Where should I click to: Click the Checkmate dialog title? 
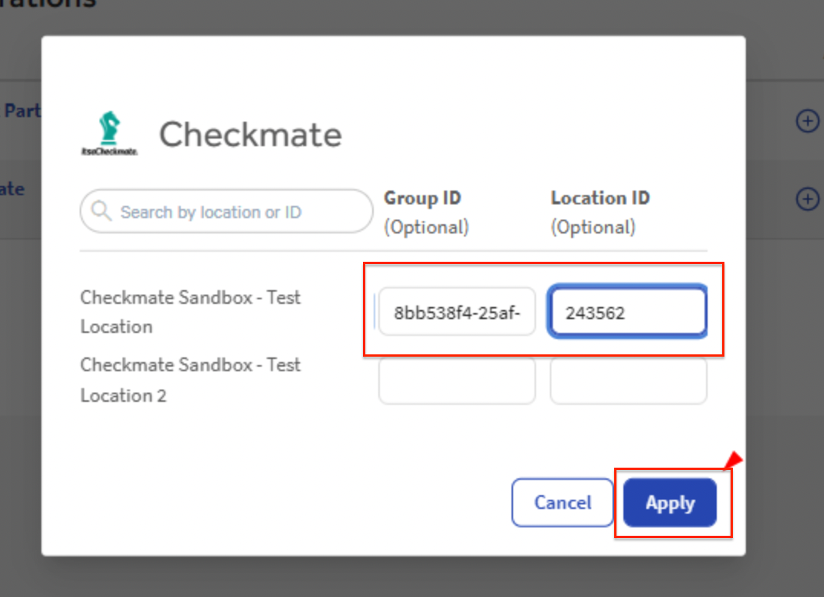(250, 135)
